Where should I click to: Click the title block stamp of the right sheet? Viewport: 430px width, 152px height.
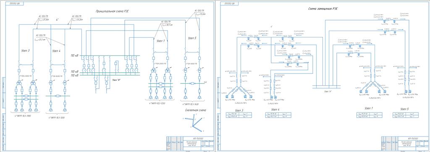point(405,143)
